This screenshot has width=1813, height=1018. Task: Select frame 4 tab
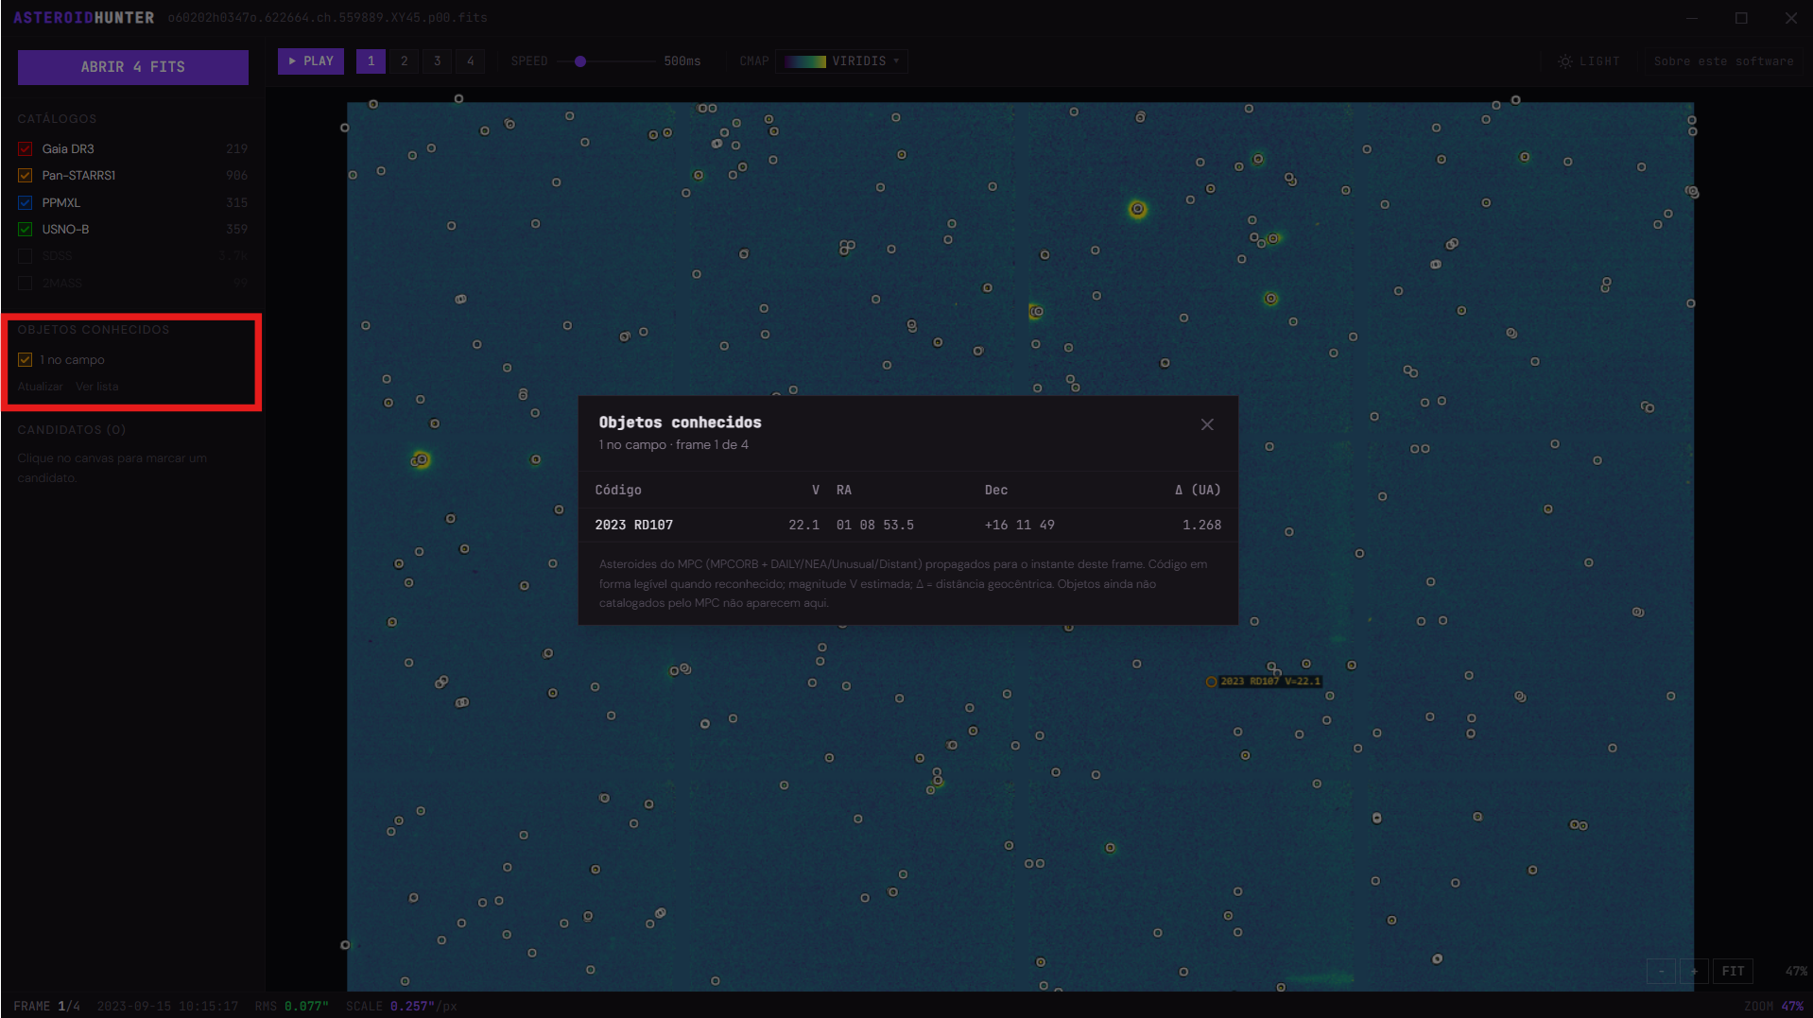click(x=471, y=61)
